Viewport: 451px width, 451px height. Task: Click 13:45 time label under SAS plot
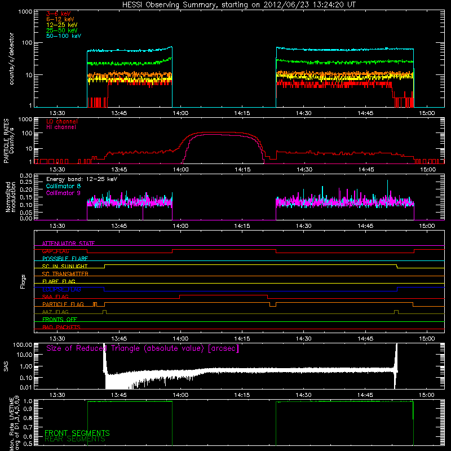[119, 395]
